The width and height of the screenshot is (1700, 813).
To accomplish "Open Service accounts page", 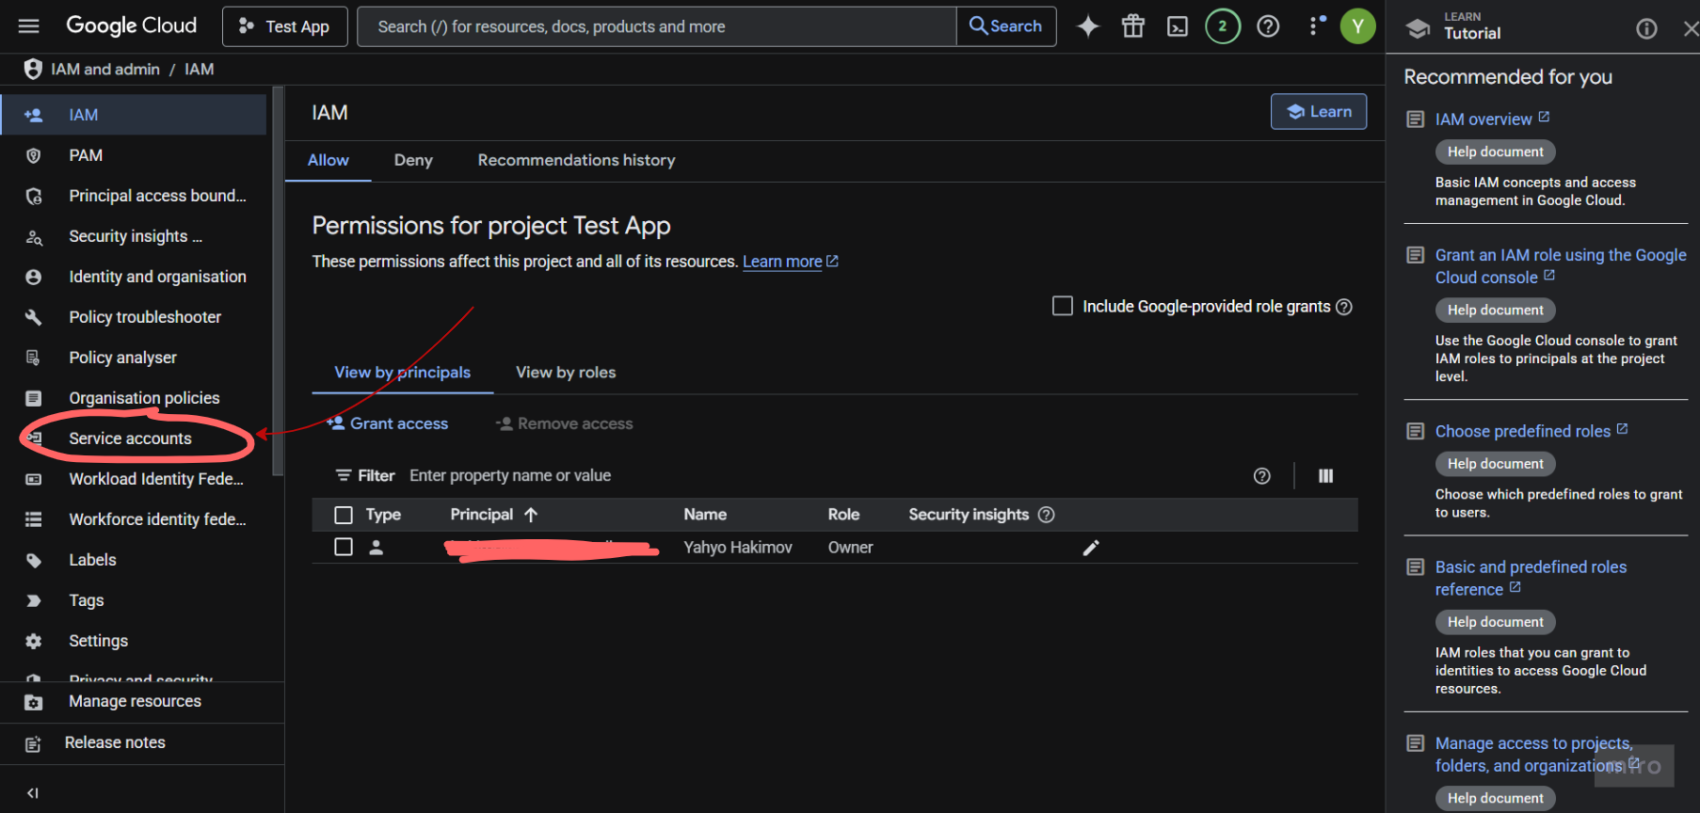I will point(133,438).
